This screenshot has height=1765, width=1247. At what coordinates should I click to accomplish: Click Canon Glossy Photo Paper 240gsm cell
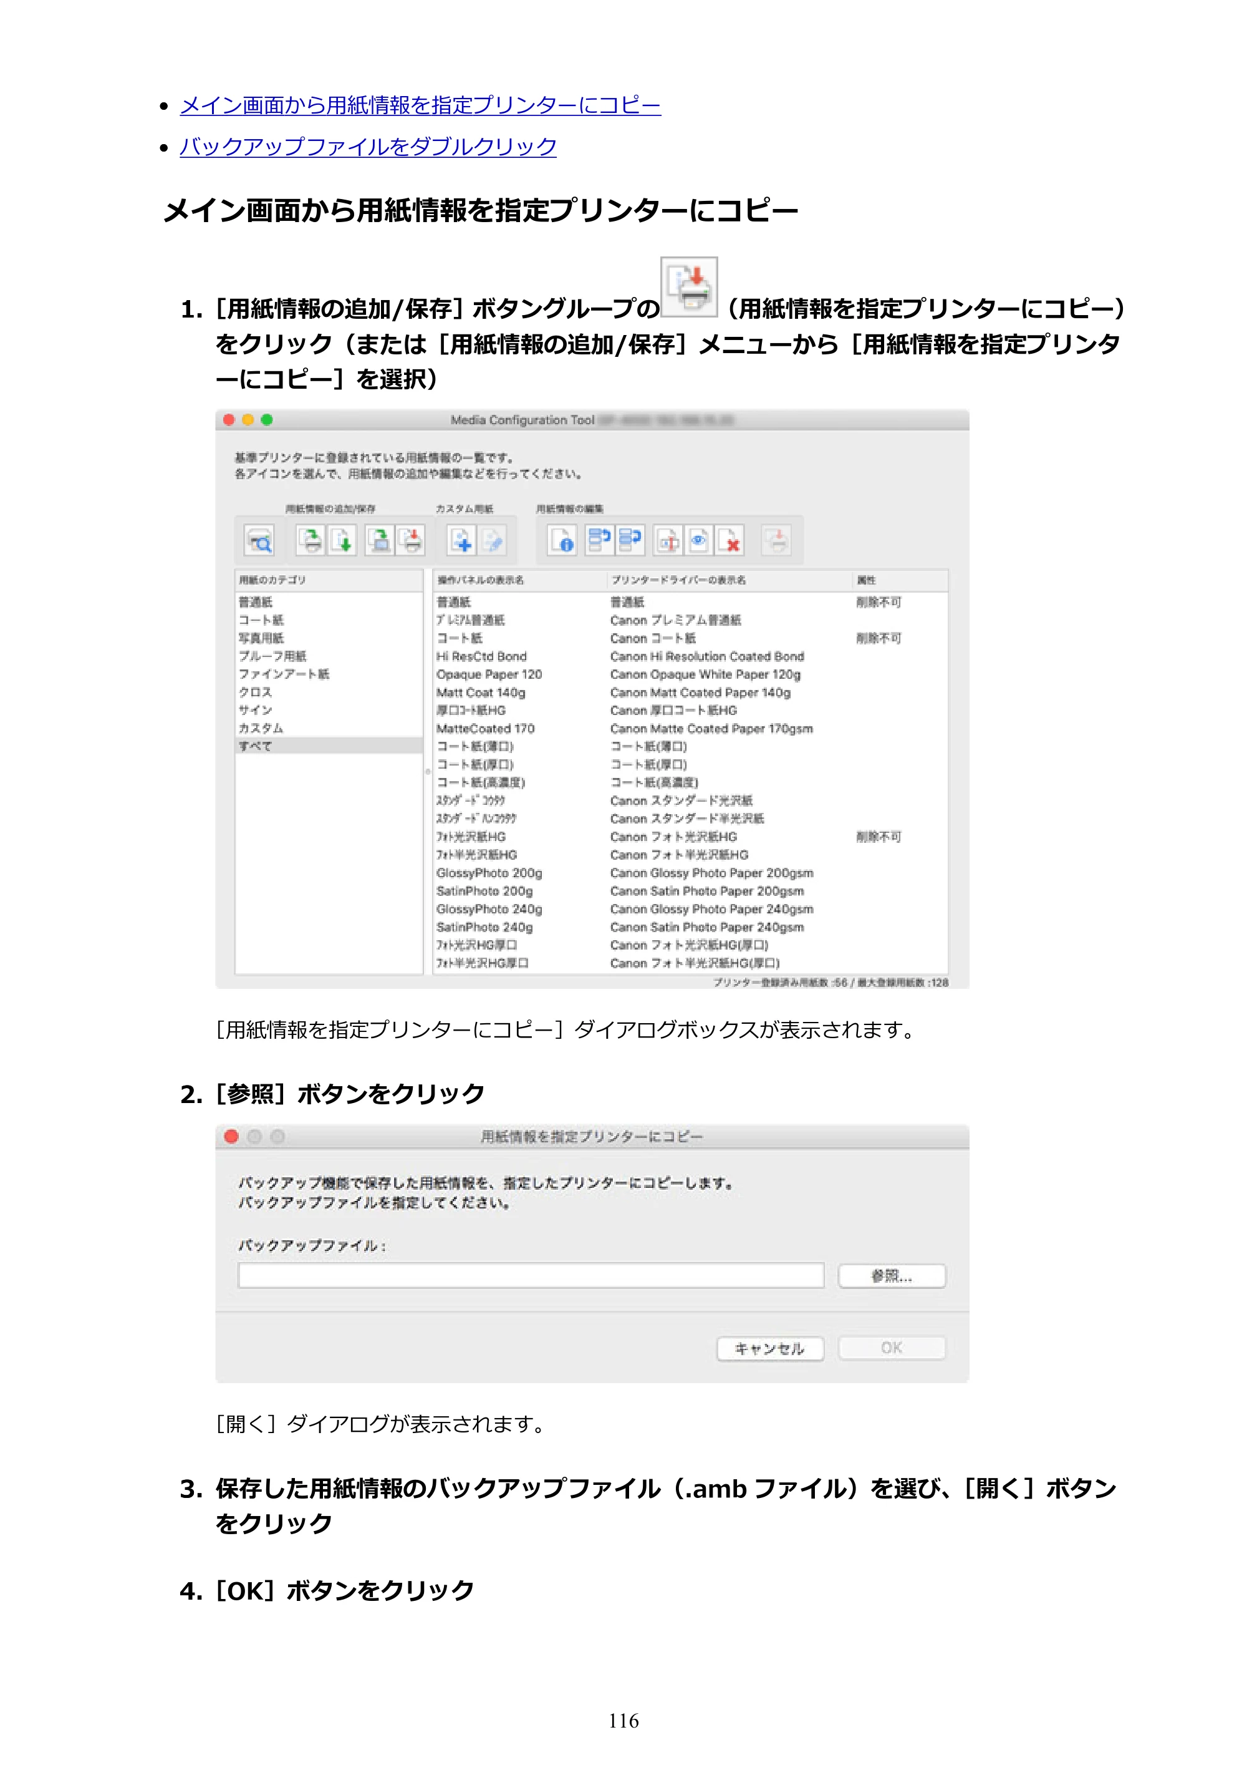coord(711,910)
